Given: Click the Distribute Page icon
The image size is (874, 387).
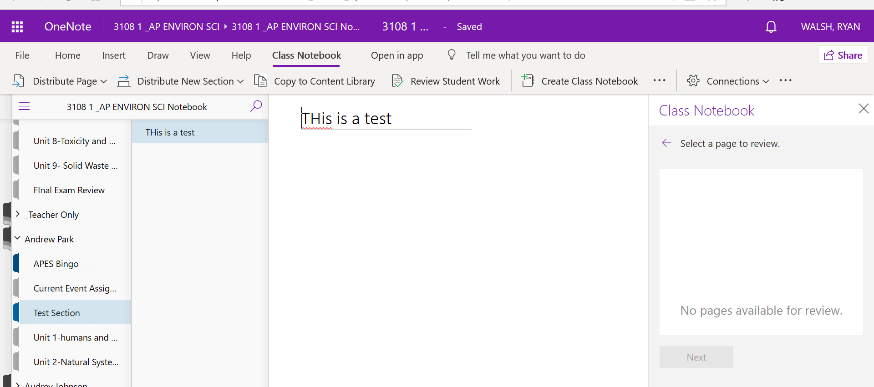Looking at the screenshot, I should tap(19, 81).
